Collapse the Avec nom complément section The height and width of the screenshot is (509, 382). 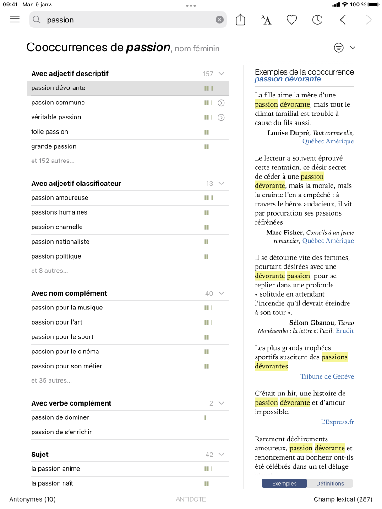coord(222,293)
